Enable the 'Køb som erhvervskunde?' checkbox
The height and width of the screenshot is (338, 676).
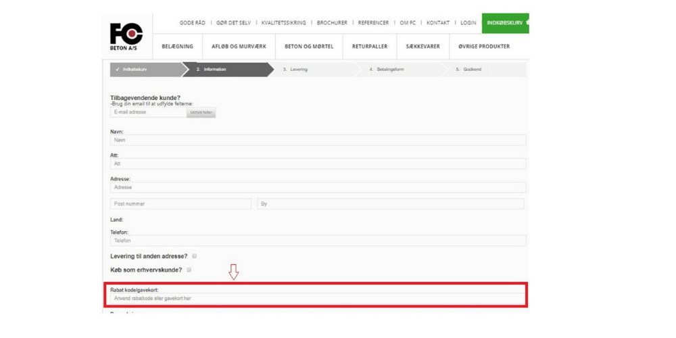pyautogui.click(x=189, y=270)
